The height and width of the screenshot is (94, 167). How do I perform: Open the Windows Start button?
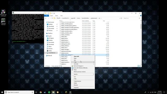[2, 92]
